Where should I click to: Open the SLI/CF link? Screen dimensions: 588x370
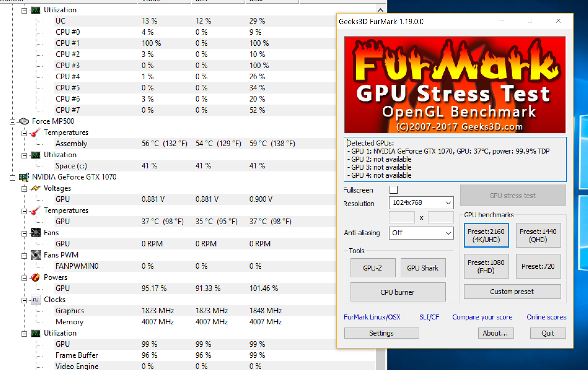click(x=429, y=317)
